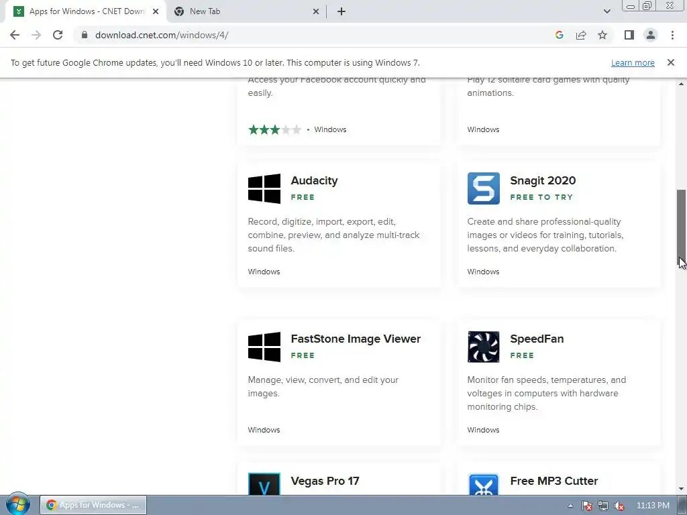Click the Audacity description text
The width and height of the screenshot is (687, 515).
click(333, 235)
